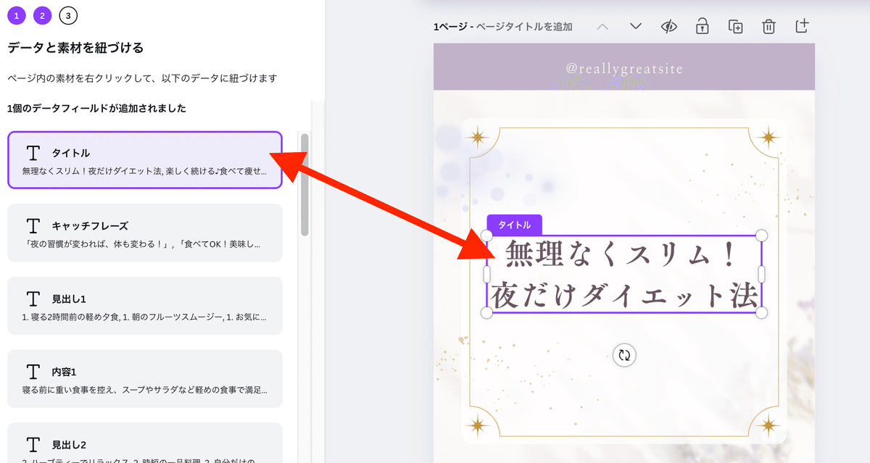
Task: Click the left side resize handle of text box
Action: (487, 274)
